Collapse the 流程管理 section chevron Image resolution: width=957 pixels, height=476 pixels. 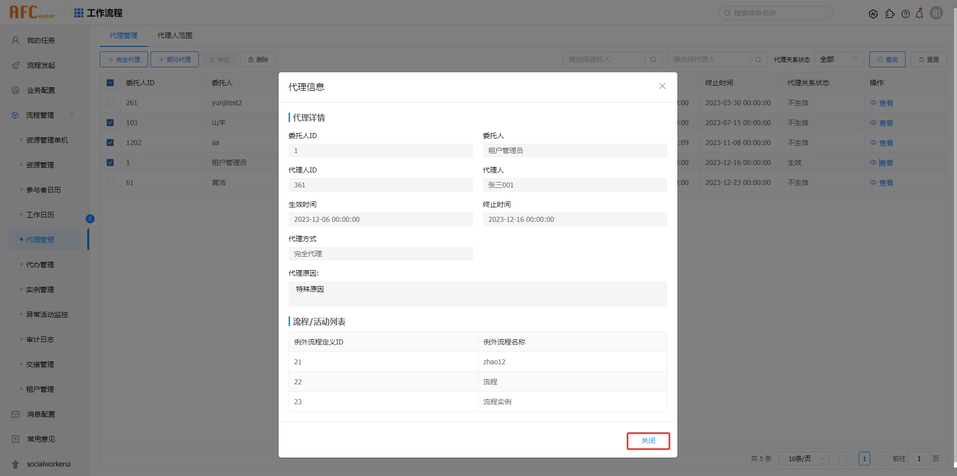tap(72, 115)
